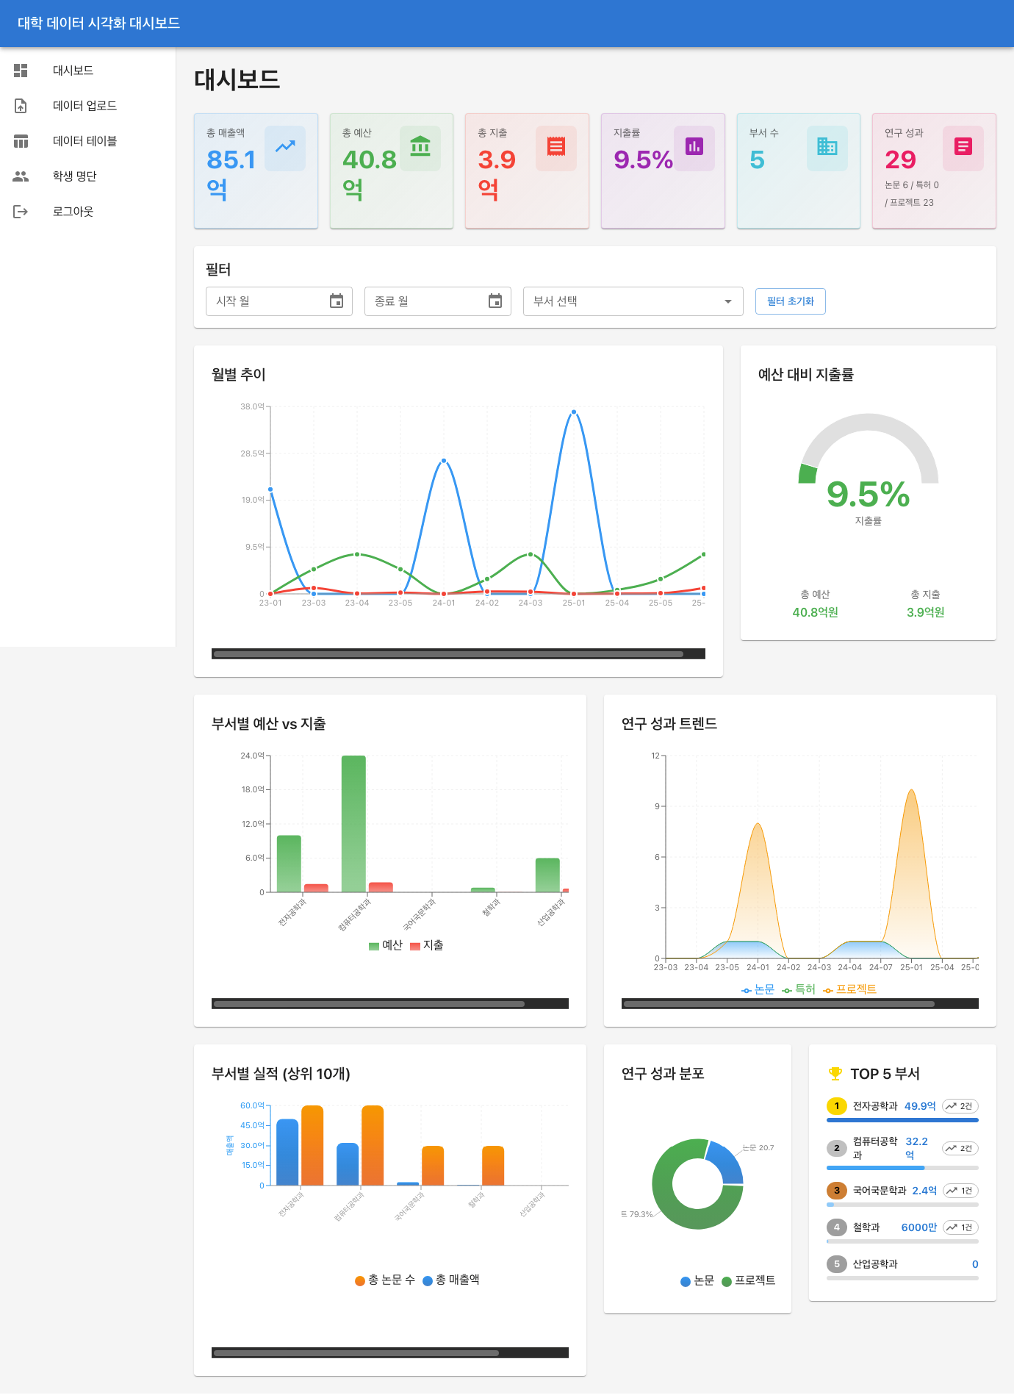Click the bar chart icon on 지출률 card
This screenshot has height=1395, width=1014.
[x=694, y=148]
